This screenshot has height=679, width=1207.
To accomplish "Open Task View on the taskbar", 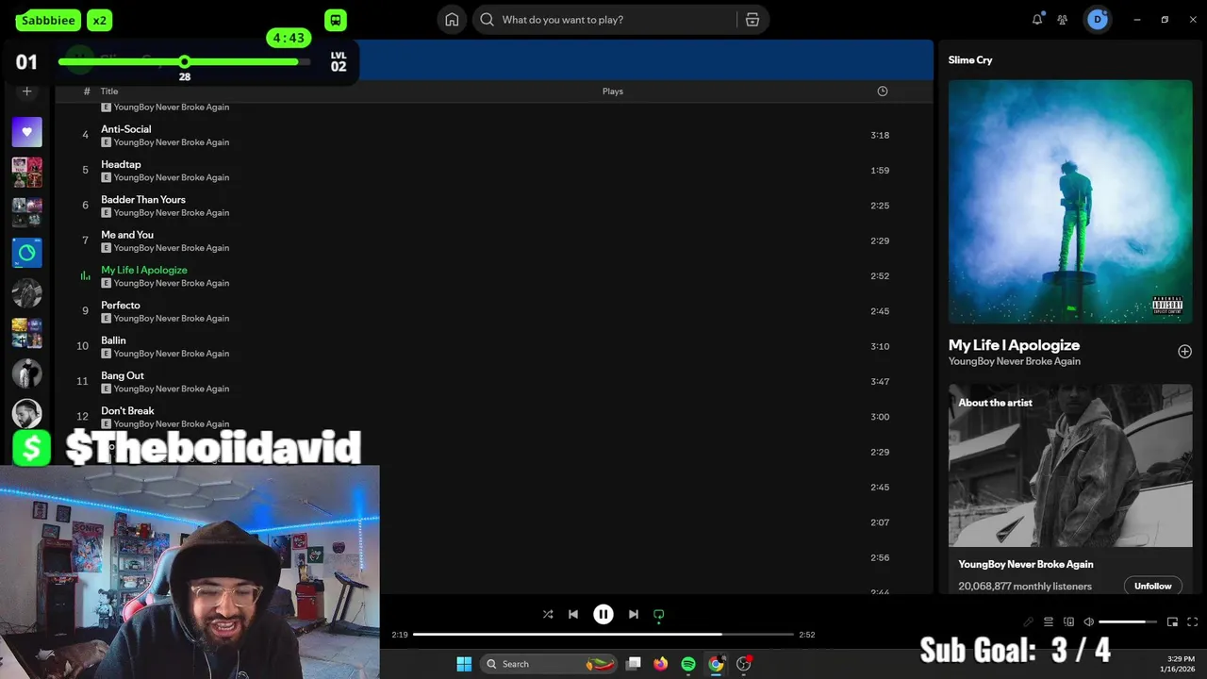I will coord(634,664).
